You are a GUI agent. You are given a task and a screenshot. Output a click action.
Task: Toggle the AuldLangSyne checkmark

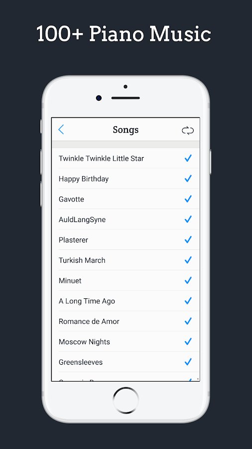coord(188,220)
